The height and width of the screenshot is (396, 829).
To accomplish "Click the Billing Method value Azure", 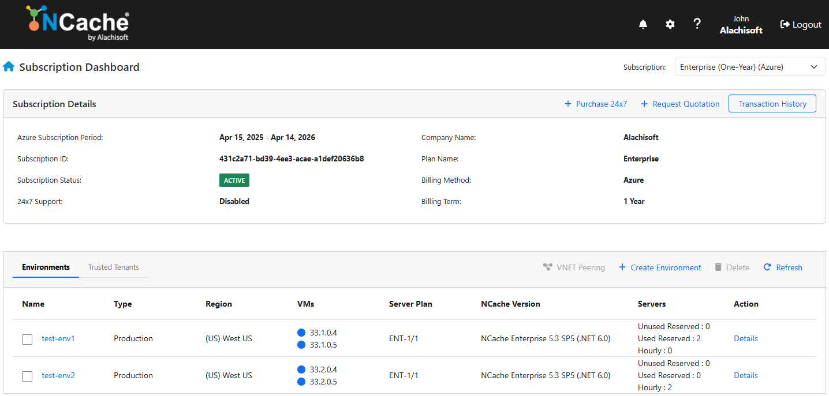I will 633,180.
